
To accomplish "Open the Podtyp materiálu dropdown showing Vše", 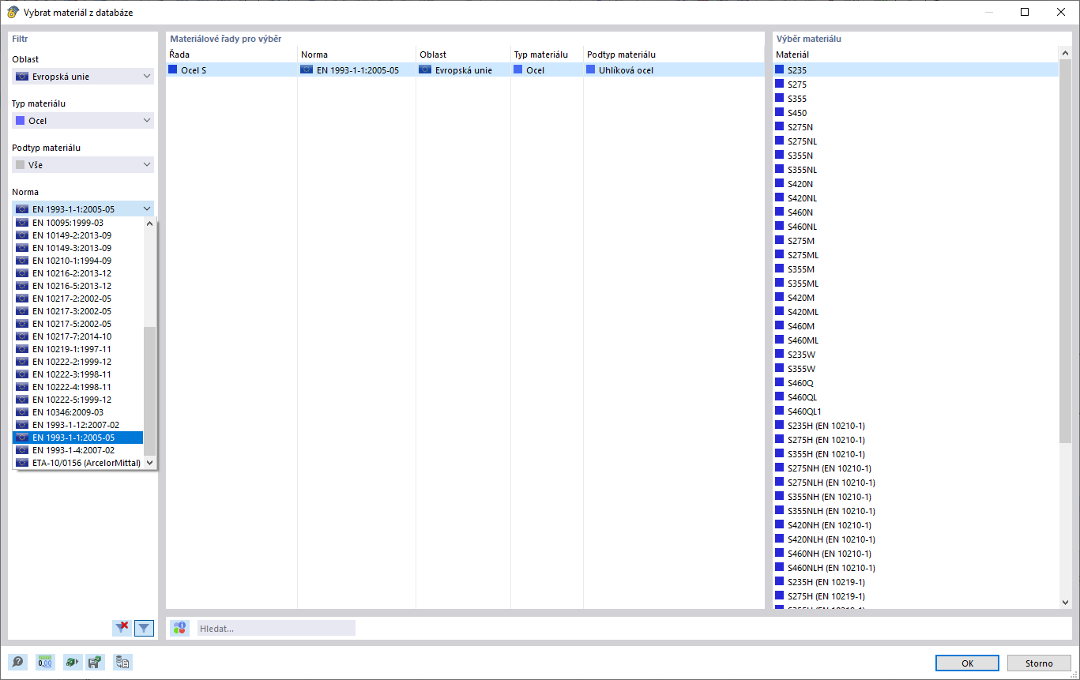I will (83, 165).
